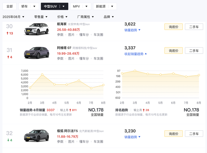The image size is (207, 153).
Task: Open 车友圈 for 极狐 阿尔法T5
Action: (x=98, y=141)
